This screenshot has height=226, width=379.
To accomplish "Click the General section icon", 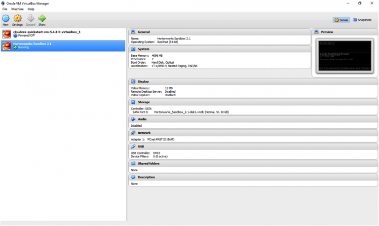I will pyautogui.click(x=133, y=32).
